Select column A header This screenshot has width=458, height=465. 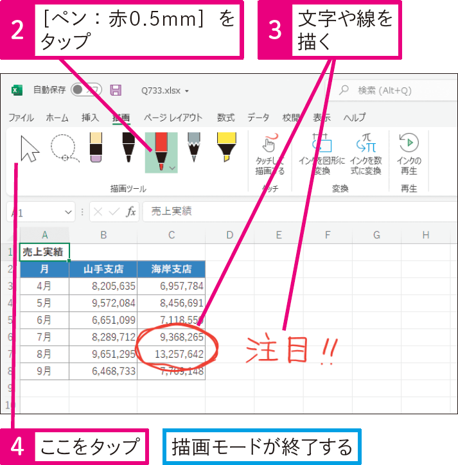click(44, 235)
